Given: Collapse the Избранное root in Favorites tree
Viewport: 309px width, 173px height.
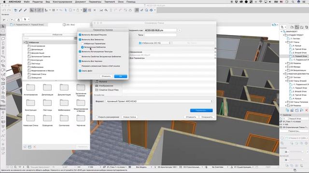Looking at the screenshot, I should click(x=24, y=42).
